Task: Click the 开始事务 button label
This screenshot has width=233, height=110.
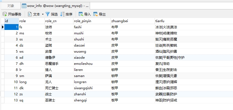Action: pyautogui.click(x=15, y=14)
